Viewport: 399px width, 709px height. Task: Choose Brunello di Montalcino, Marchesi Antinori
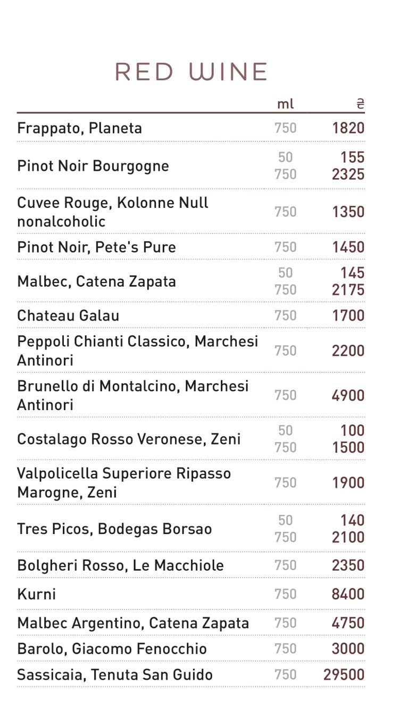190,395
